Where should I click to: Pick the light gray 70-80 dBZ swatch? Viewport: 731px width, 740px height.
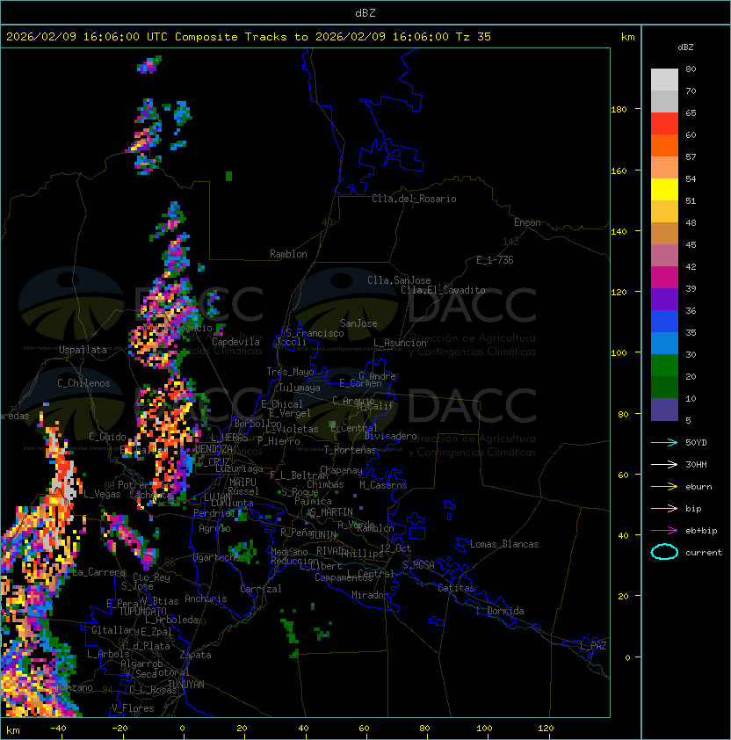point(664,80)
